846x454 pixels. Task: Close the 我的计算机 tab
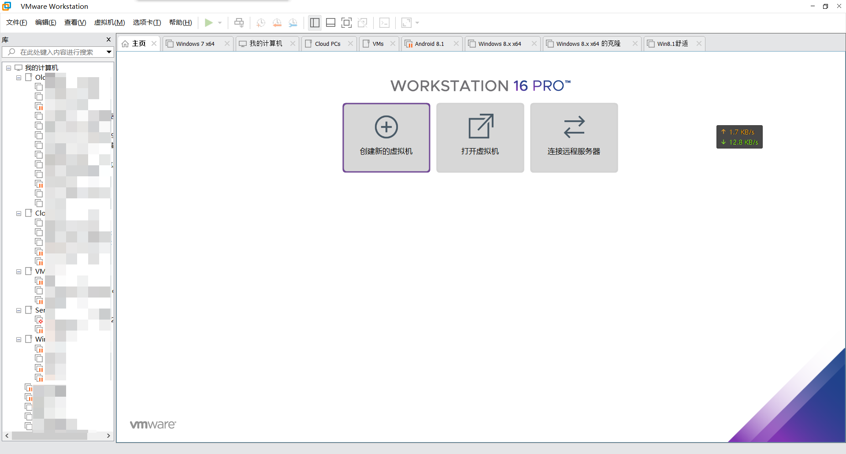(293, 44)
